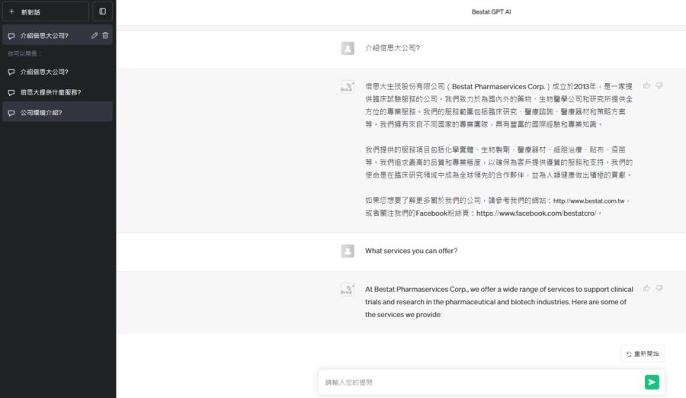This screenshot has height=398, width=686.
Task: Click the Bestat GPT AI header title
Action: [491, 12]
